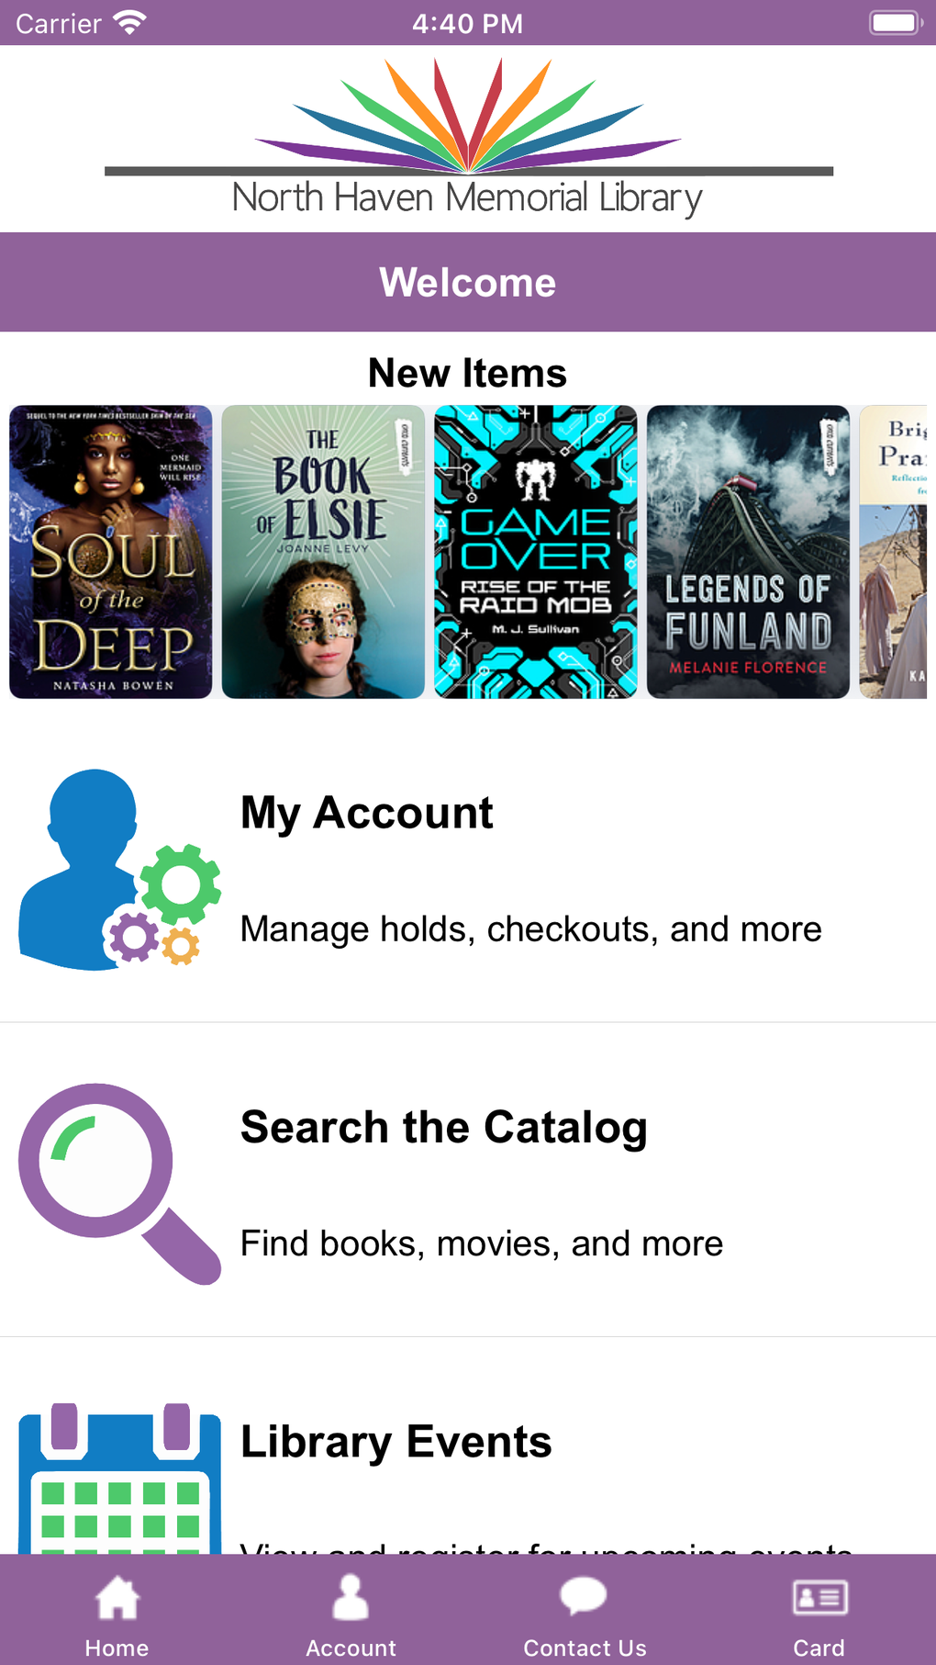
Task: Open Game Over Rise of the Raid Mob
Action: (x=536, y=552)
